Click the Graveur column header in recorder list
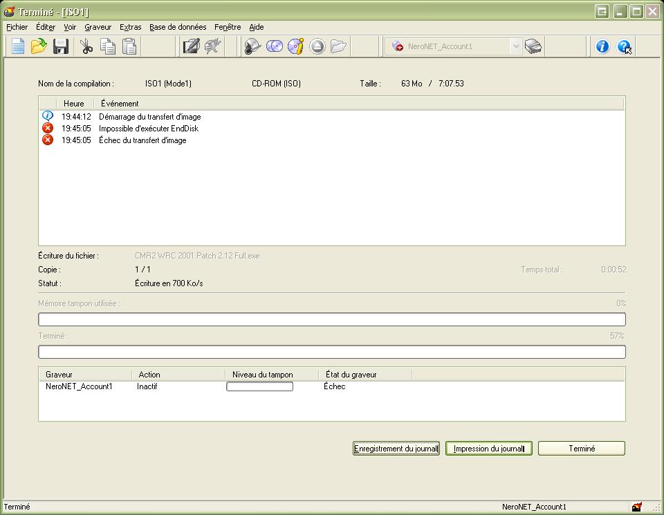The height and width of the screenshot is (515, 664). (x=85, y=375)
